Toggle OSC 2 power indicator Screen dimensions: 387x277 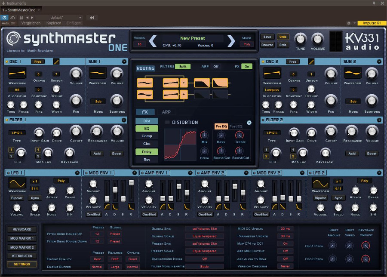coord(263,62)
